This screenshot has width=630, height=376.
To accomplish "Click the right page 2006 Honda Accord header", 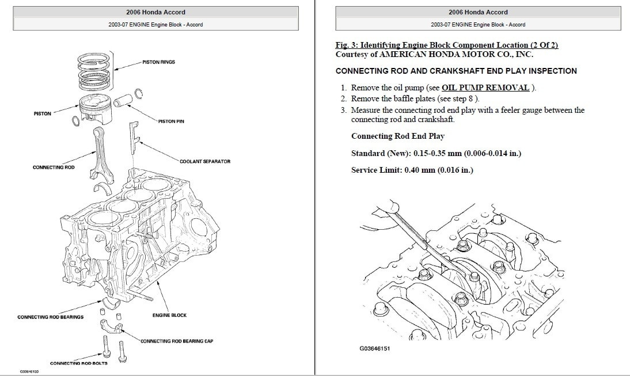I will (478, 12).
